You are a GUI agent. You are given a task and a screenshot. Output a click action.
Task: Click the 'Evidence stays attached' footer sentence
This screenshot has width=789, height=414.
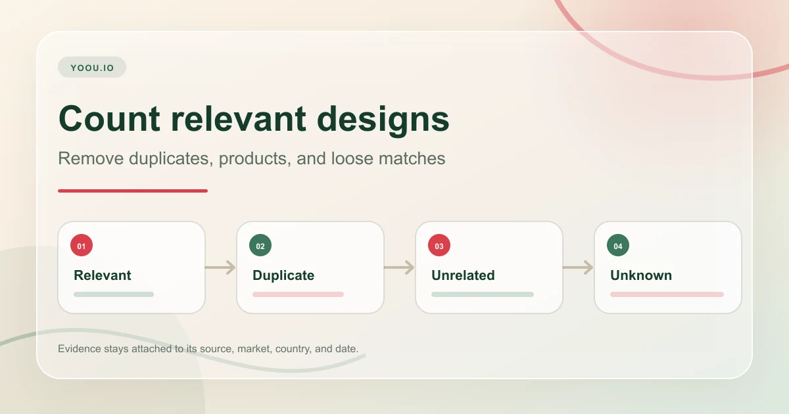(x=208, y=348)
